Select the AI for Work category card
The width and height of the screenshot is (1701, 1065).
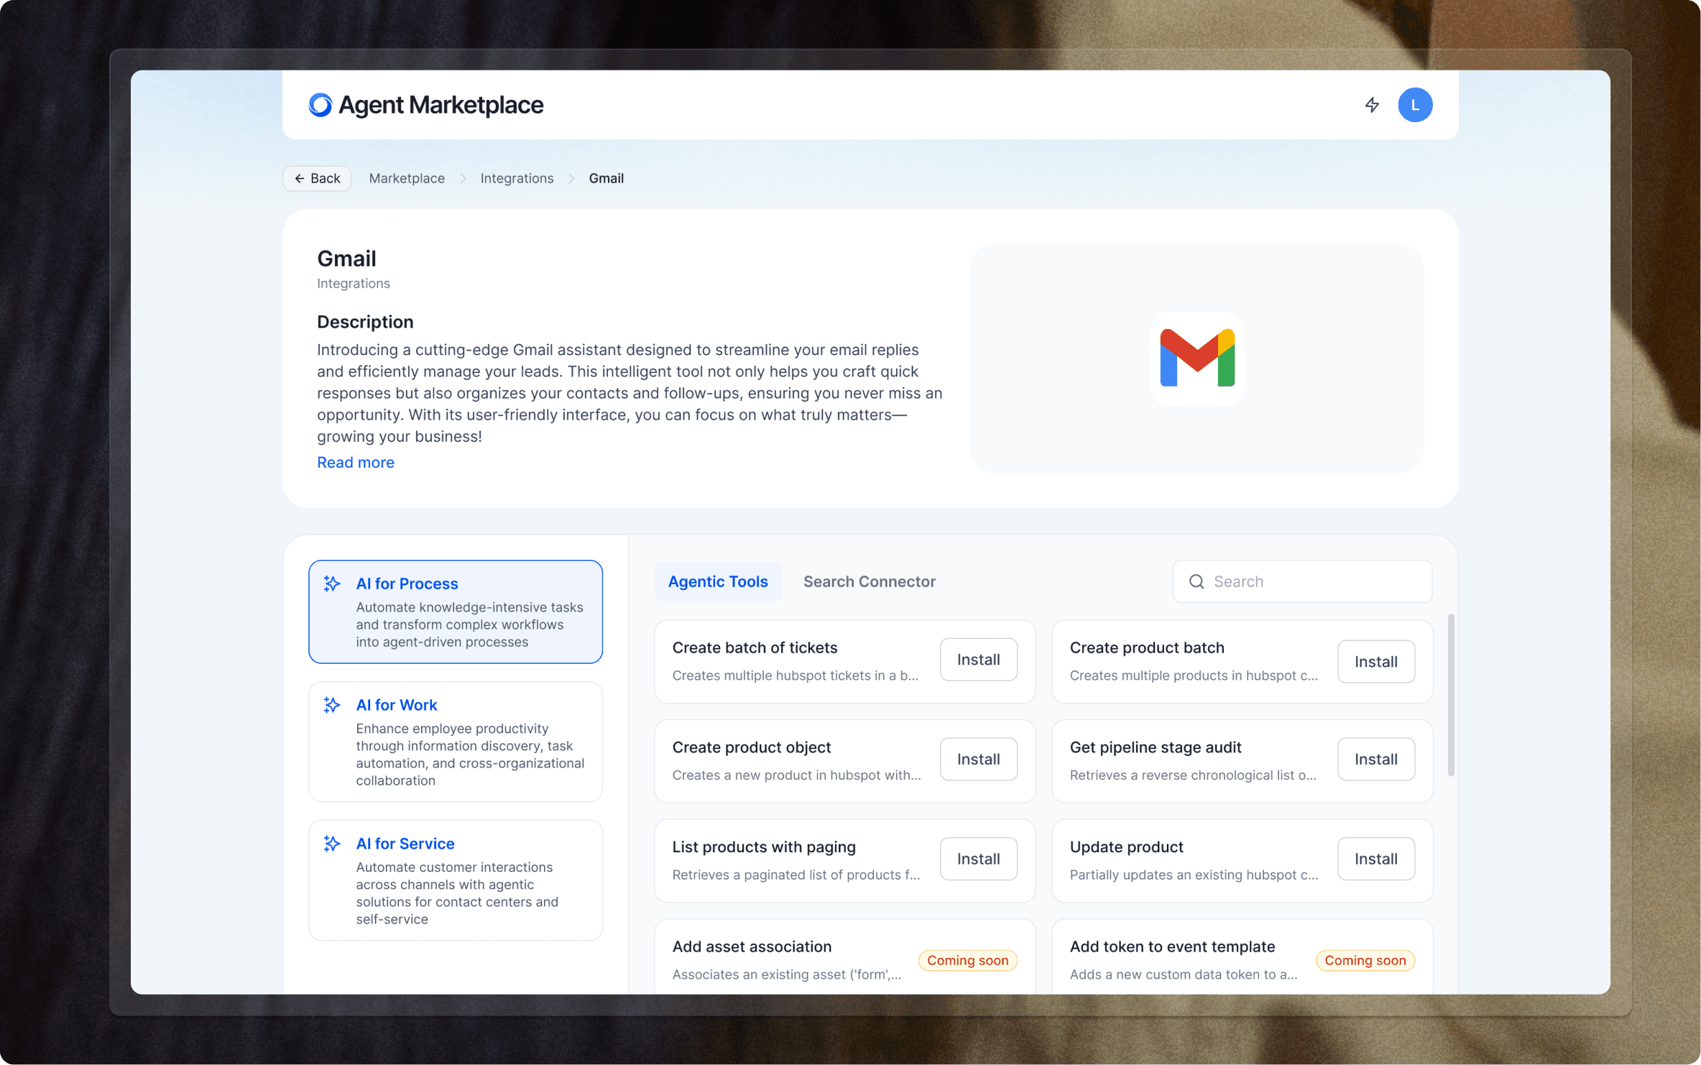pyautogui.click(x=455, y=742)
